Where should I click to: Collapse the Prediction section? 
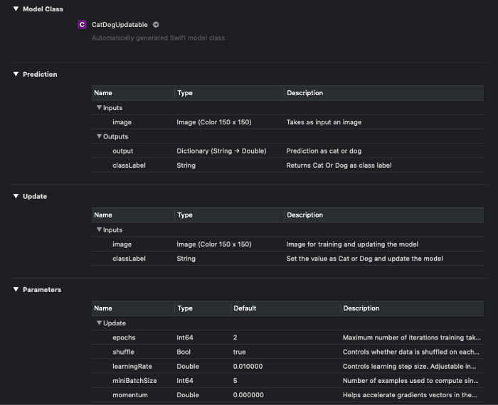pos(16,74)
